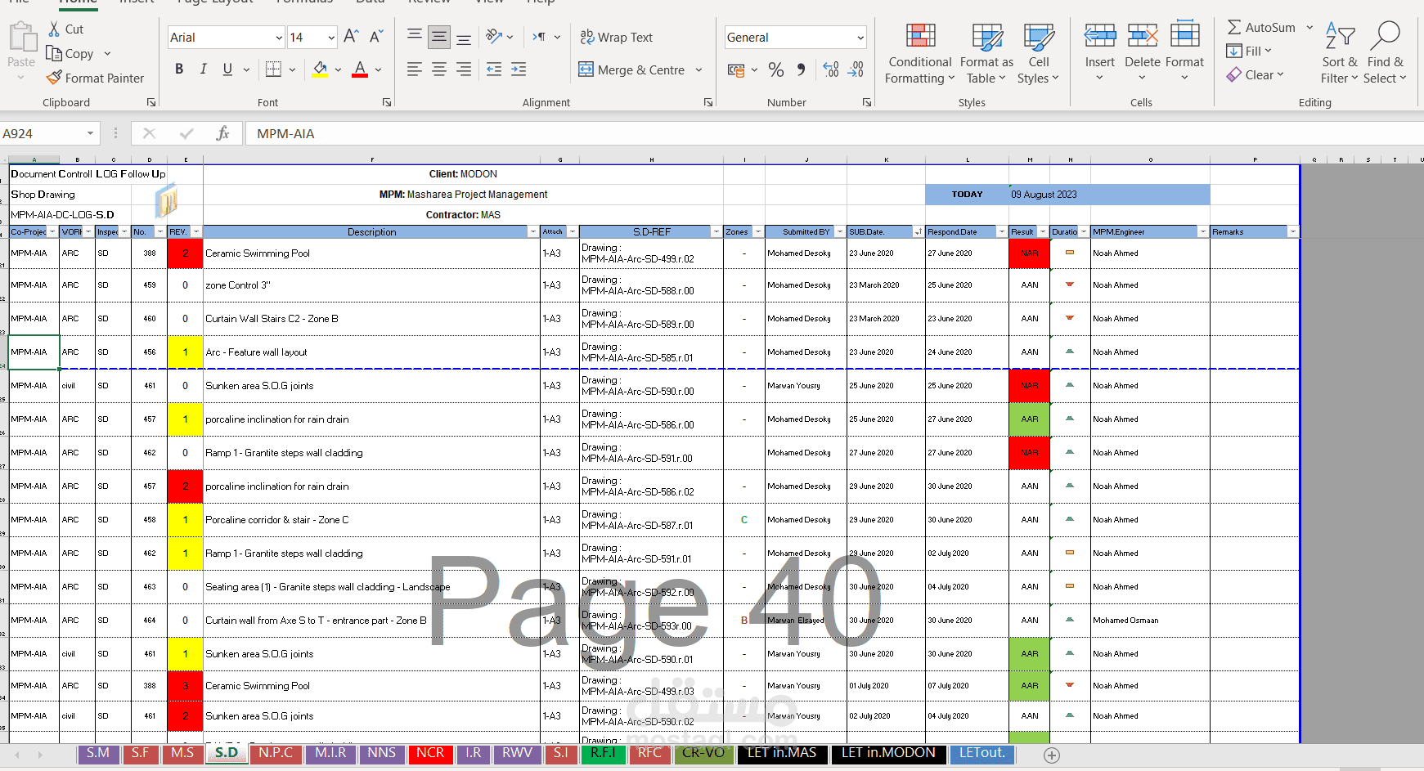Click the Format cells icon
Viewport: 1424px width, 771px height.
point(1185,35)
